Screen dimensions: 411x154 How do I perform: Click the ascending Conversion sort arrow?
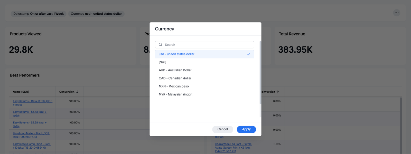[278, 92]
